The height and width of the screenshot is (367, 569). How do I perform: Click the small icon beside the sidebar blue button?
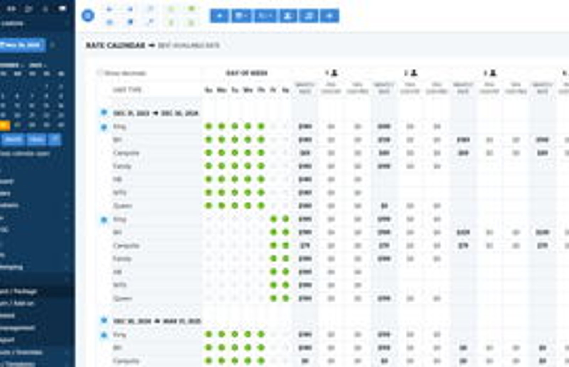pos(53,45)
